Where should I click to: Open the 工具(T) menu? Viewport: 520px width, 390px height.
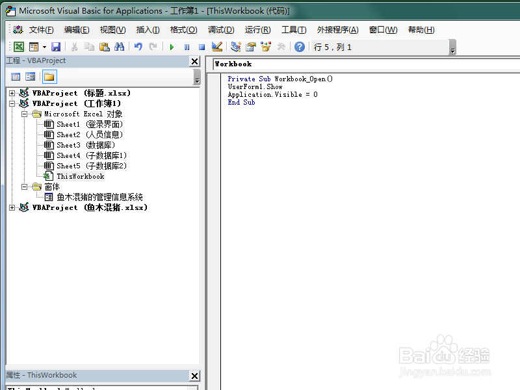tap(294, 30)
